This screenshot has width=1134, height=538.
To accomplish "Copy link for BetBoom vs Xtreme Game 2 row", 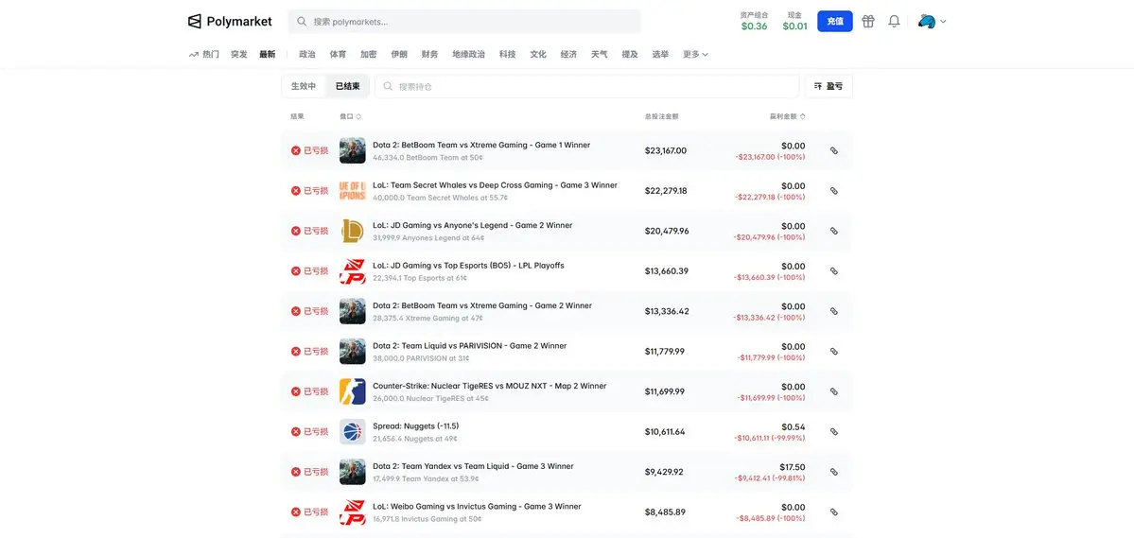I will (833, 312).
